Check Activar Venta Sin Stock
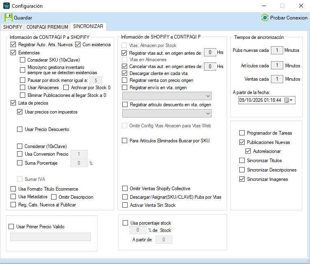Screen dimensions: 310x264 (x=125, y=205)
